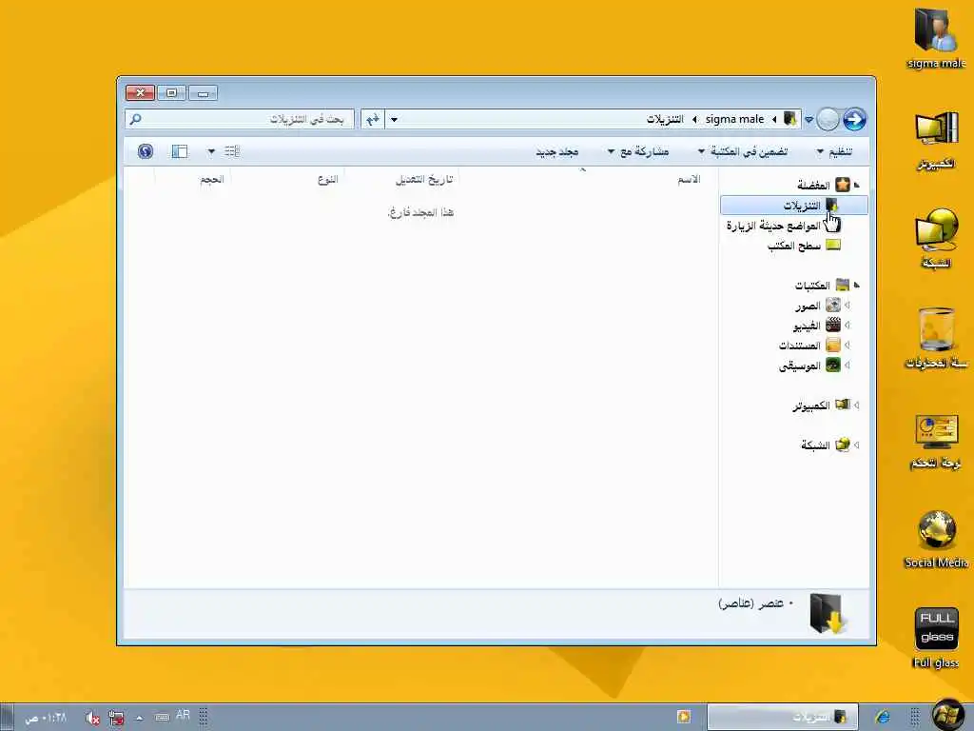The width and height of the screenshot is (974, 731).
Task: Sort by تاريخ التعديل column header
Action: click(x=424, y=179)
